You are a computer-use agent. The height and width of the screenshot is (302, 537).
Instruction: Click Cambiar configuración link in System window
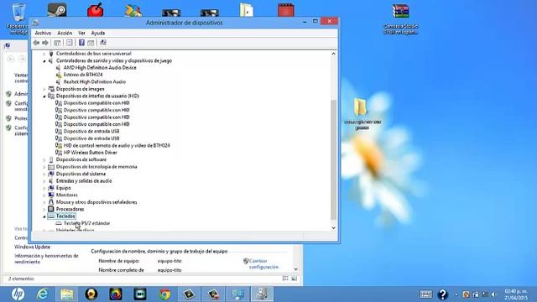click(263, 264)
